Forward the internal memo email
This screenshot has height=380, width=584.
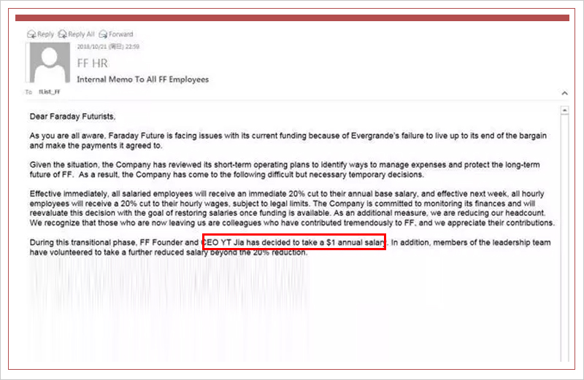point(116,34)
